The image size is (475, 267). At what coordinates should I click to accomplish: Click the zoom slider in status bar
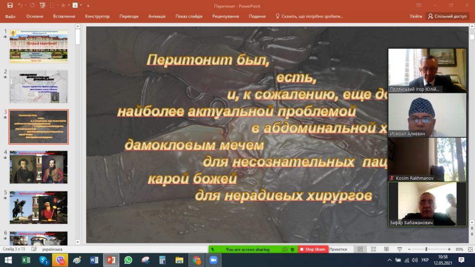426,249
